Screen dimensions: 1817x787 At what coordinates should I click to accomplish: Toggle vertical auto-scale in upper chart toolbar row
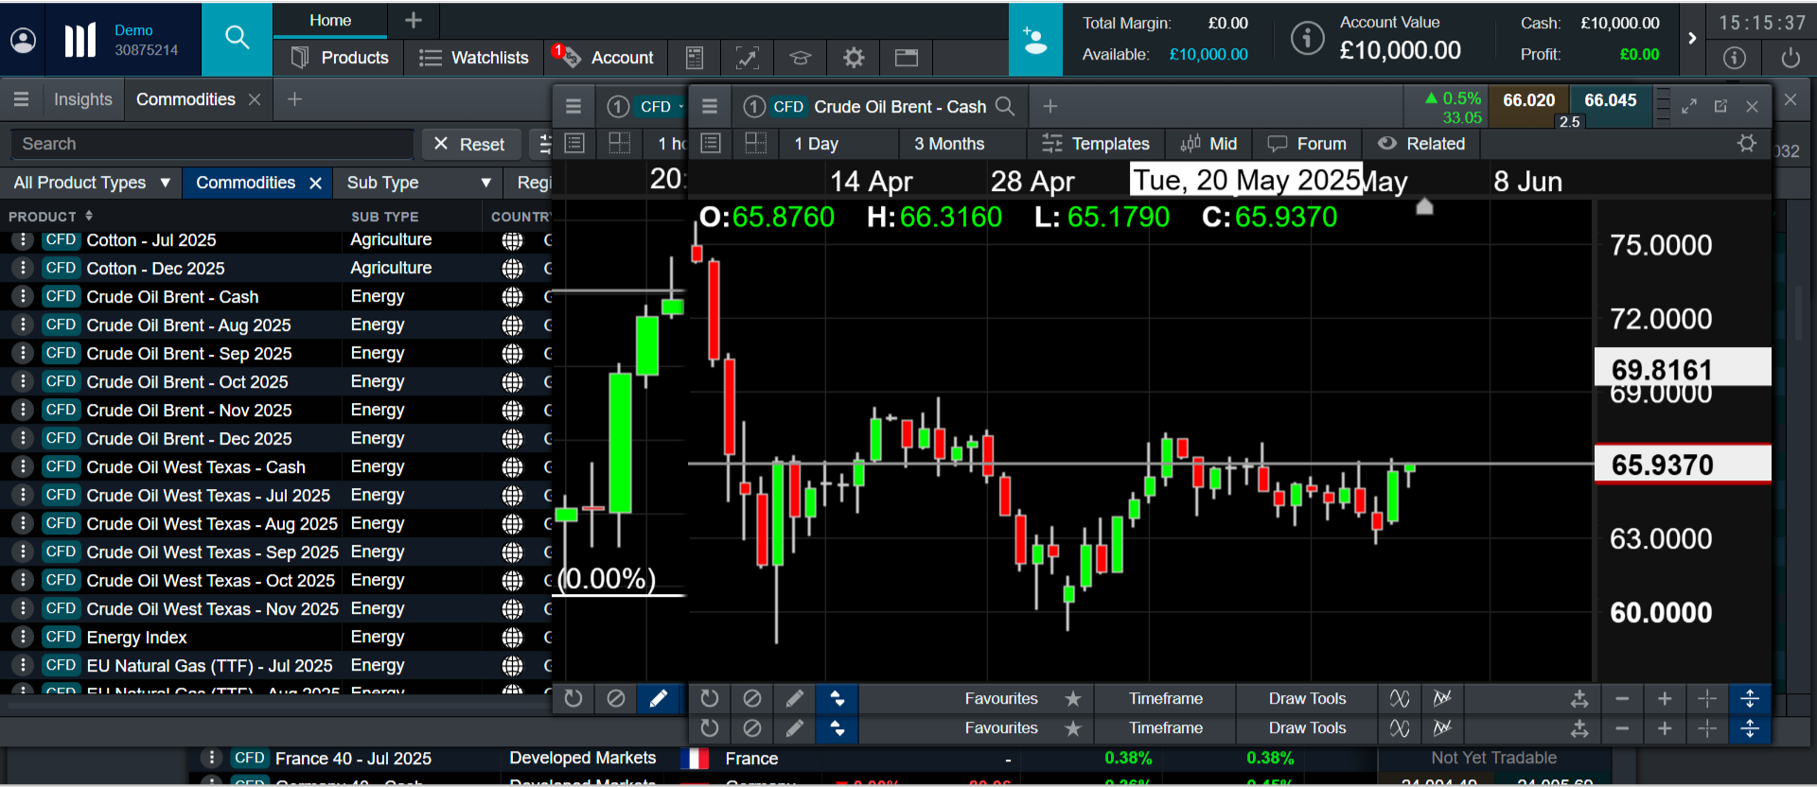coord(1749,698)
